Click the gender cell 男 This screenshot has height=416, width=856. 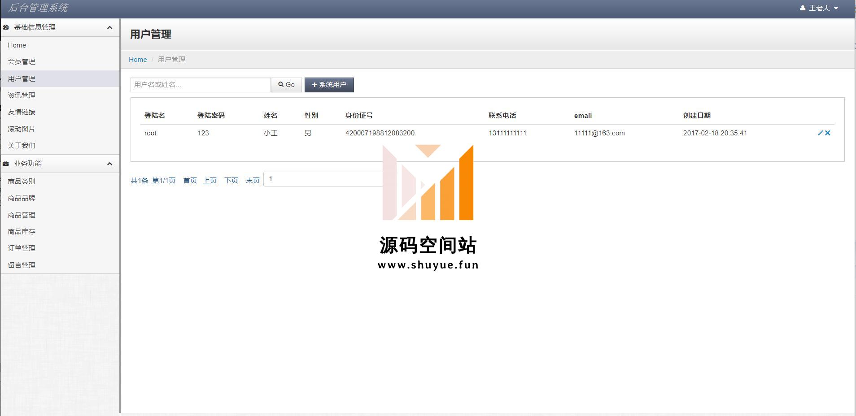click(x=308, y=133)
